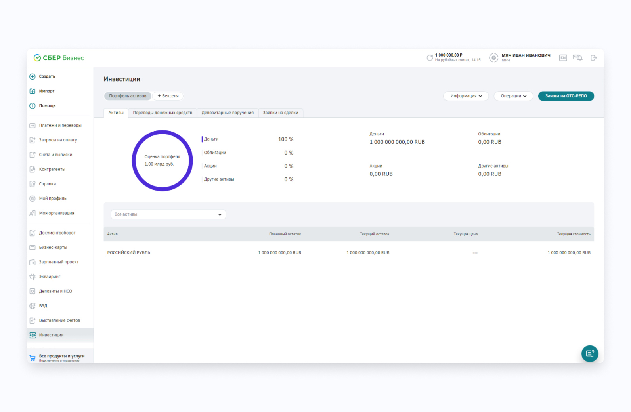Image resolution: width=631 pixels, height=412 pixels.
Task: Click the logout icon in header
Action: [593, 58]
